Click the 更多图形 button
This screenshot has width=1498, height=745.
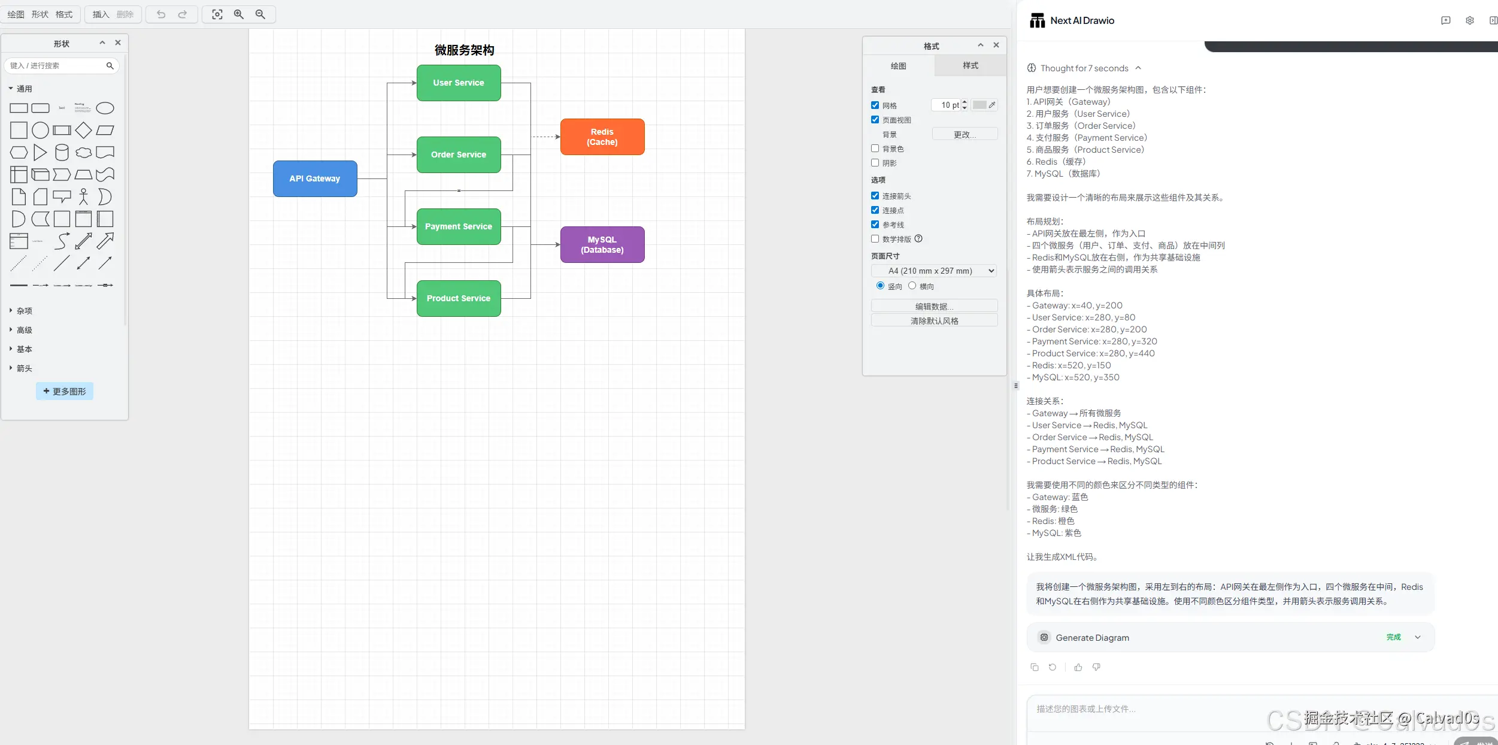65,391
